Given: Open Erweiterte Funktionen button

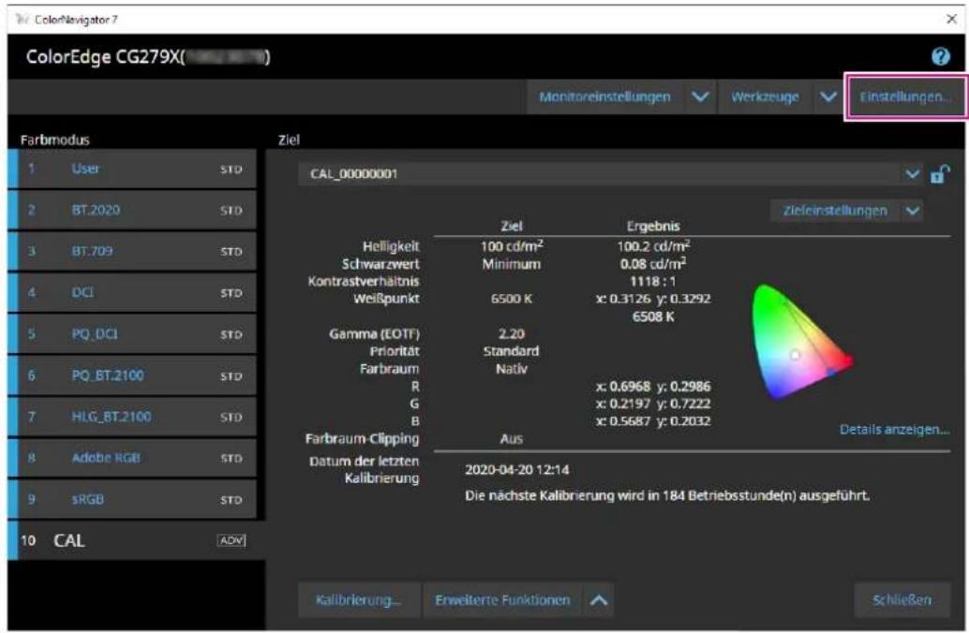Looking at the screenshot, I should [x=502, y=600].
